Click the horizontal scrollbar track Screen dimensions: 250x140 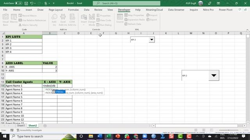click(x=196, y=126)
